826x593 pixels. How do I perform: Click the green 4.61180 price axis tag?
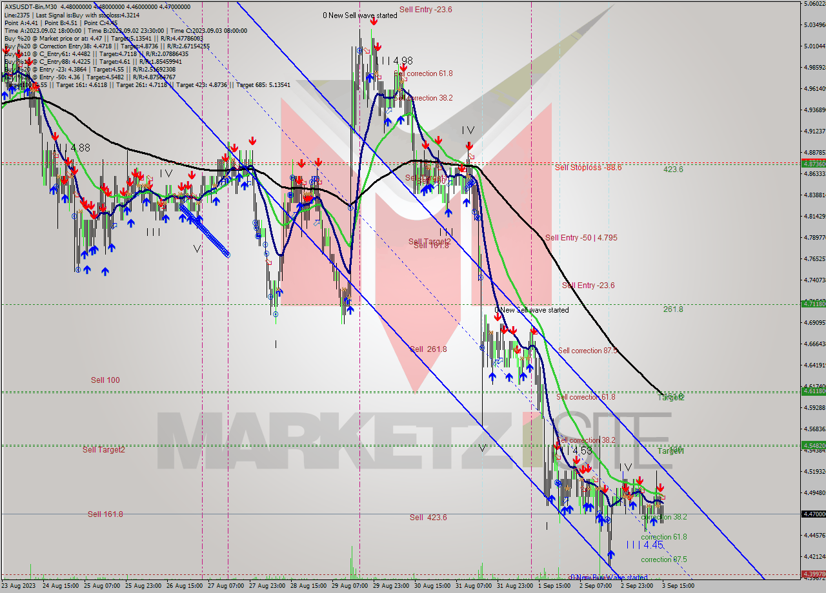pyautogui.click(x=813, y=391)
